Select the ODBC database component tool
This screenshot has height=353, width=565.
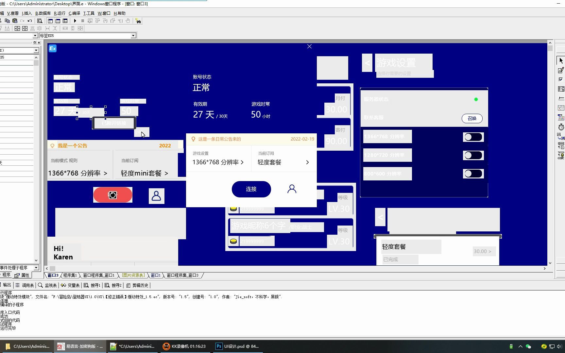pos(561,155)
